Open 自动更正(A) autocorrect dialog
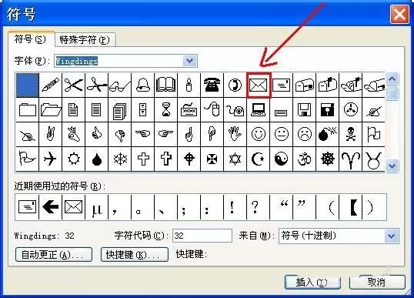This screenshot has height=298, width=414. click(x=54, y=255)
